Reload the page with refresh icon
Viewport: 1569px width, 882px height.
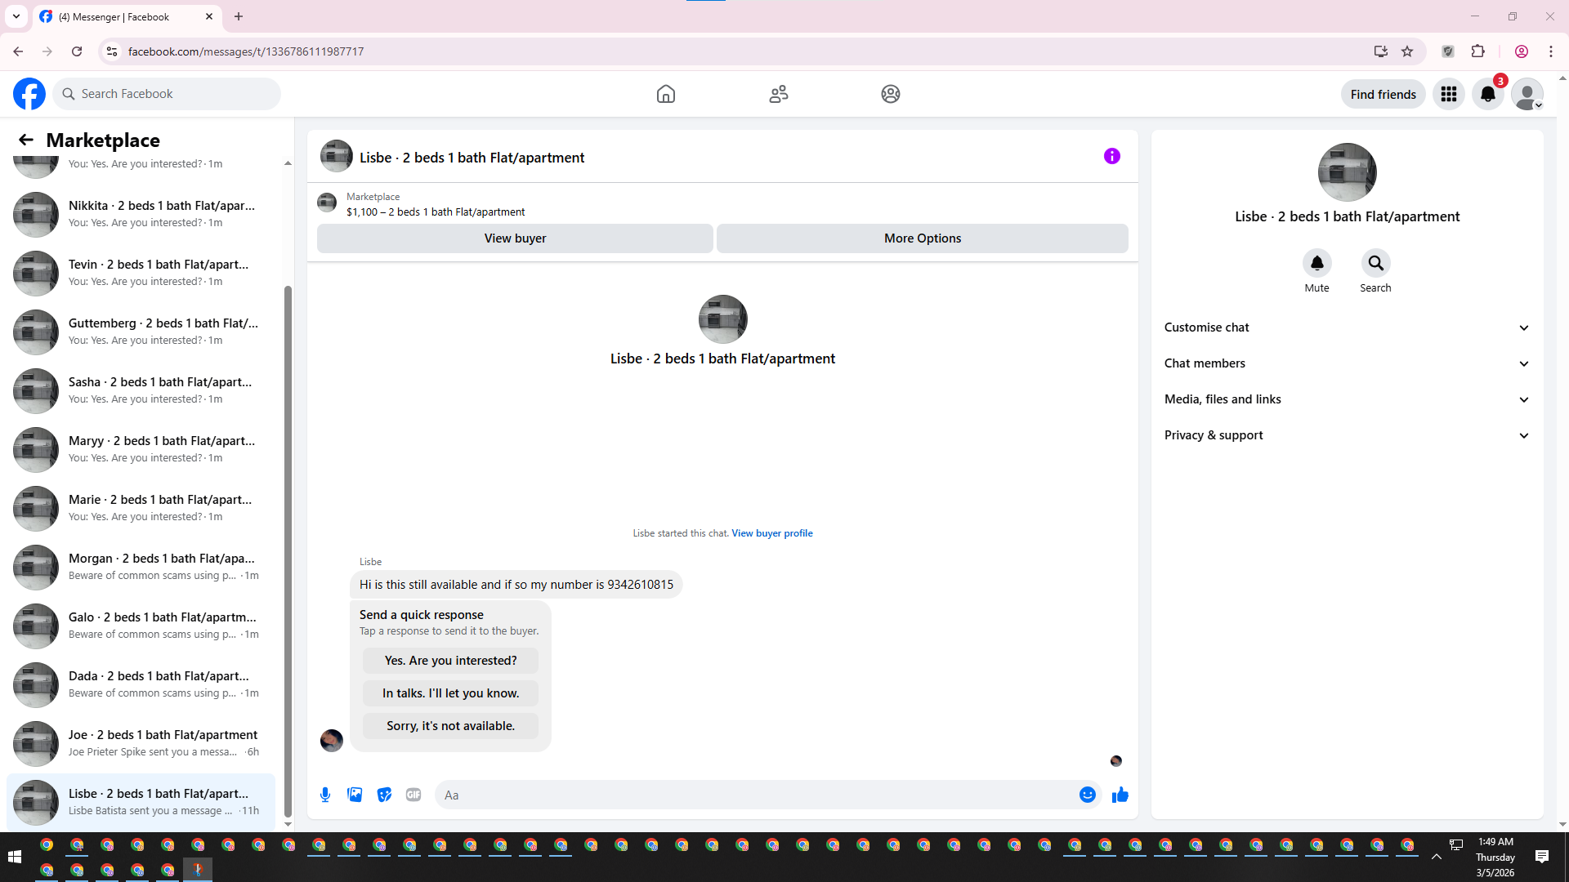(x=77, y=51)
